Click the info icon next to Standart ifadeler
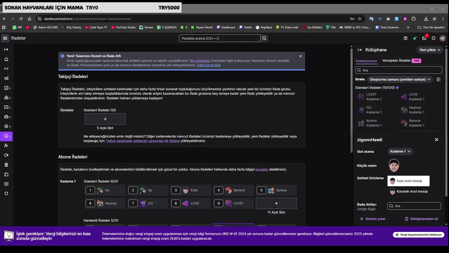The image size is (449, 253). [397, 87]
